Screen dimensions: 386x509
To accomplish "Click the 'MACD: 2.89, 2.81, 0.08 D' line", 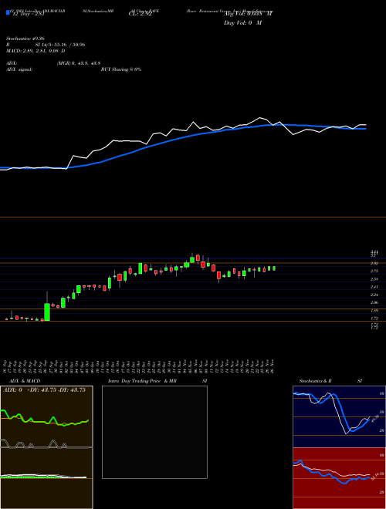I will [36, 51].
